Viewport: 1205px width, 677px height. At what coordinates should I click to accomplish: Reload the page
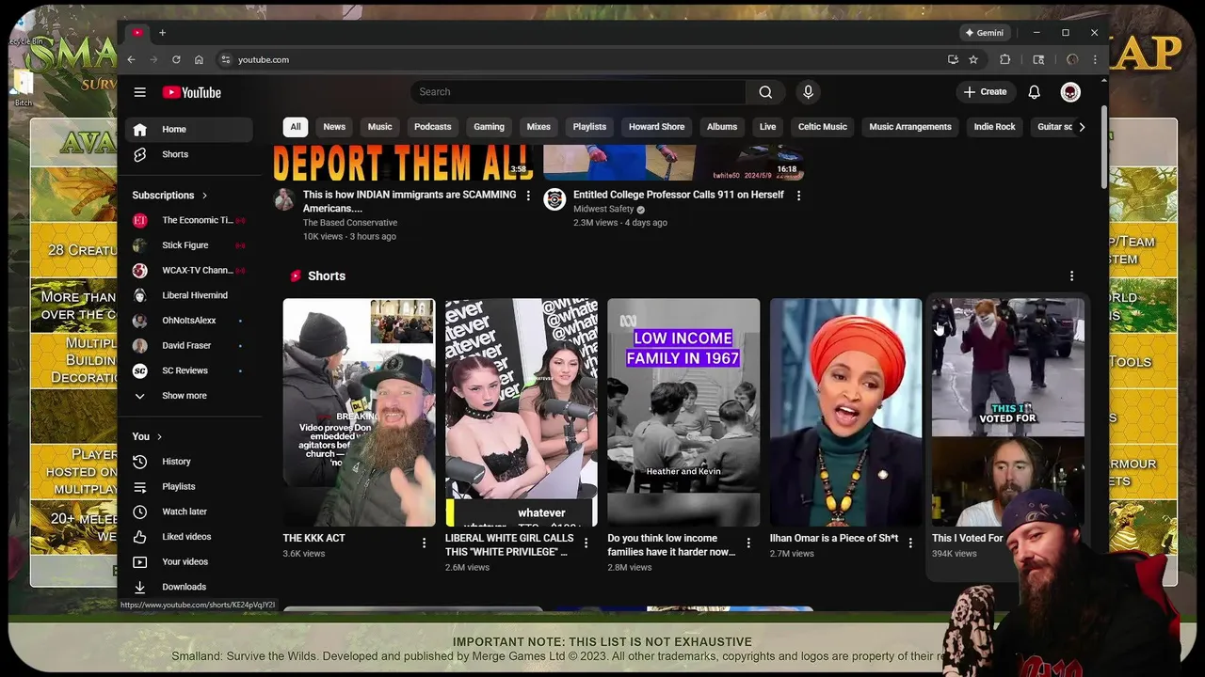(x=176, y=59)
